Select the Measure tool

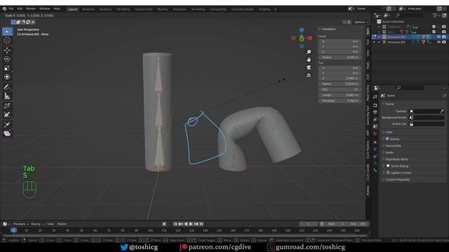click(7, 96)
